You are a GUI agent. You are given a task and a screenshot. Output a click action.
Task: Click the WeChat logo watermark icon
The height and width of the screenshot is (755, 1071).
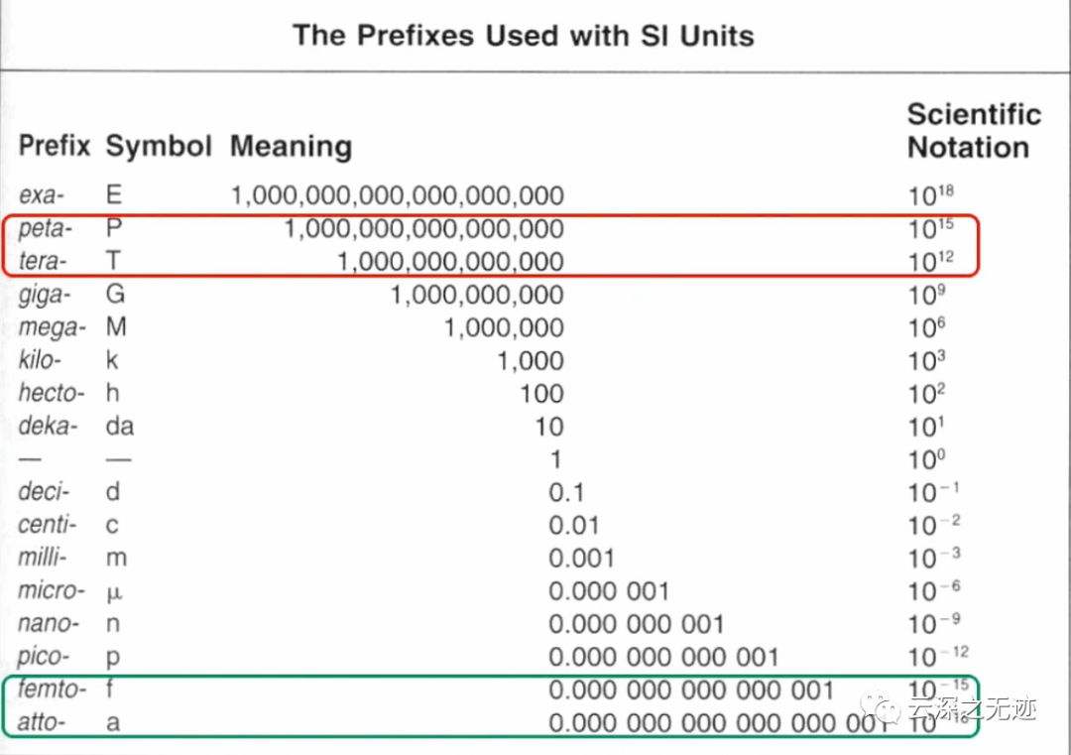[882, 708]
